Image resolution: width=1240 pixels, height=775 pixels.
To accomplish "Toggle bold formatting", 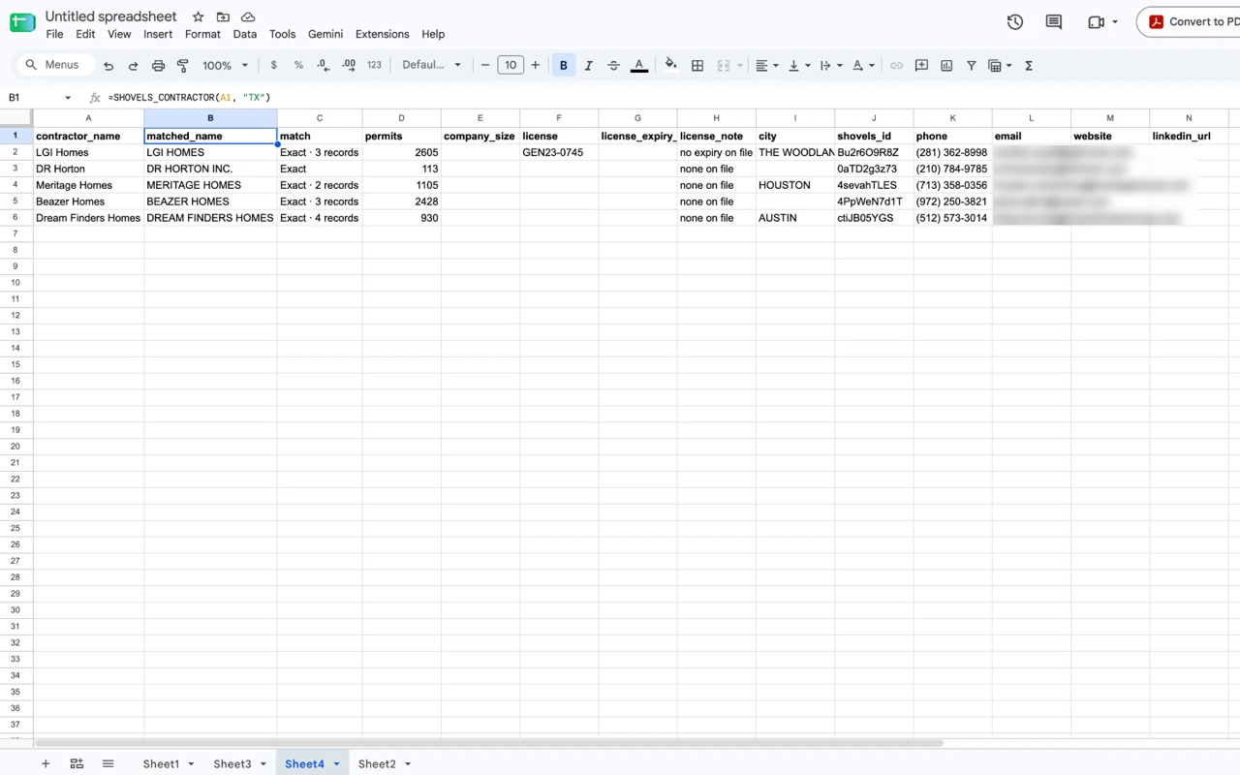I will click(564, 66).
